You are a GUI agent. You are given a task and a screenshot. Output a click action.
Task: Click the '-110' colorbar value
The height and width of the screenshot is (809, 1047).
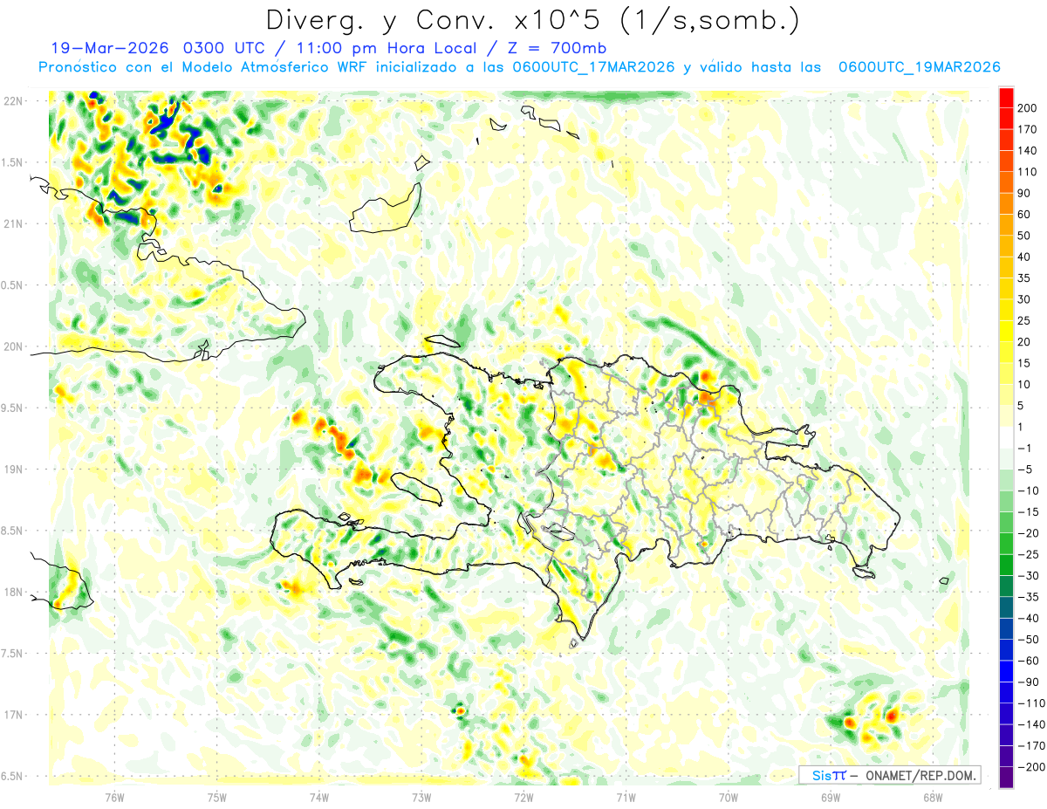point(1033,703)
